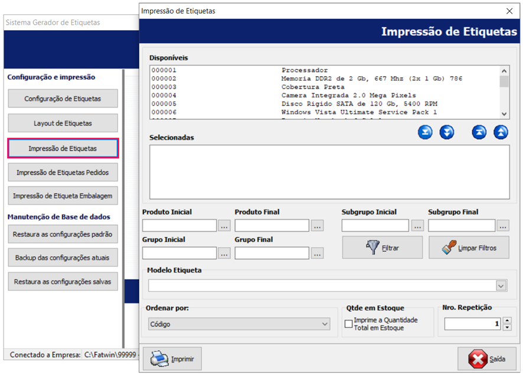The height and width of the screenshot is (376, 523).
Task: Click the double up-arrow blue icon
Action: [501, 132]
